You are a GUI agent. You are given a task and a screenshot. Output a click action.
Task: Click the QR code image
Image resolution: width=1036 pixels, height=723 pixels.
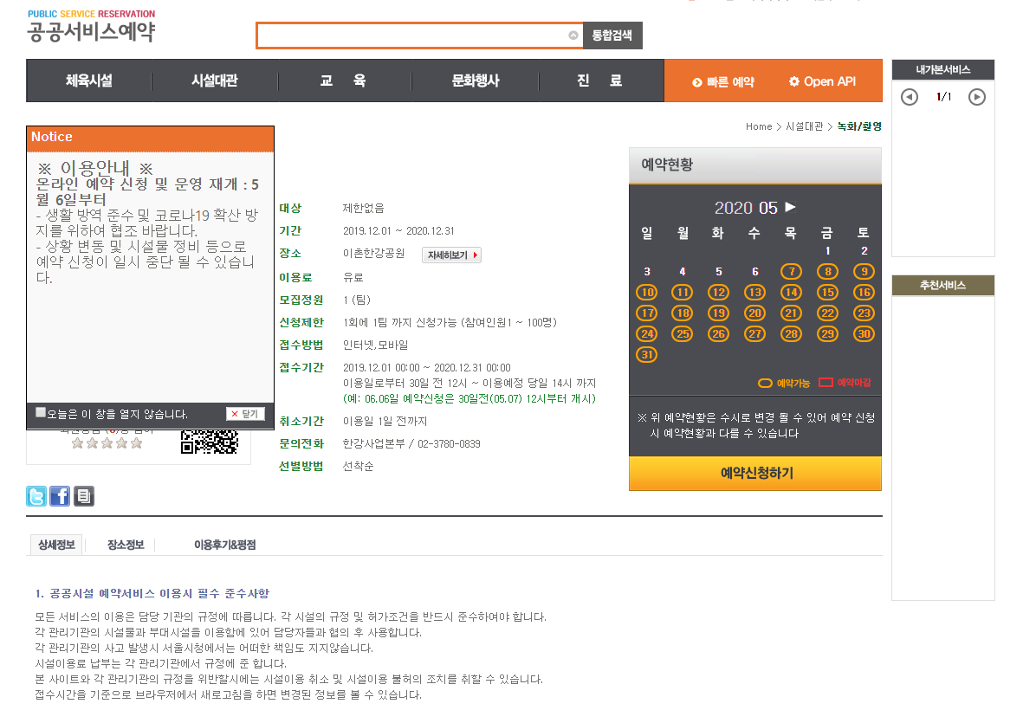point(210,442)
